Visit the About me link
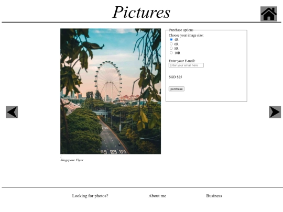 point(157,196)
